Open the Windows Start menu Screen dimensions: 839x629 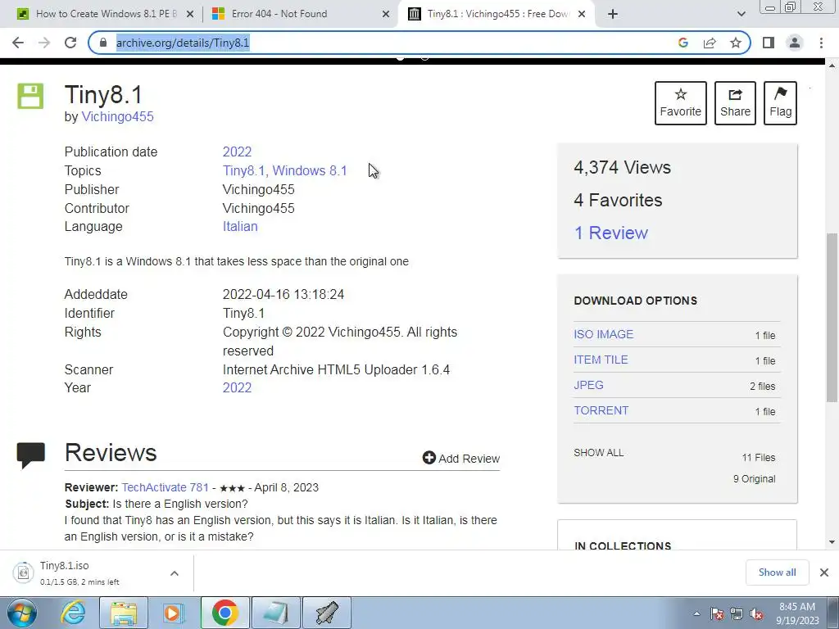click(22, 613)
